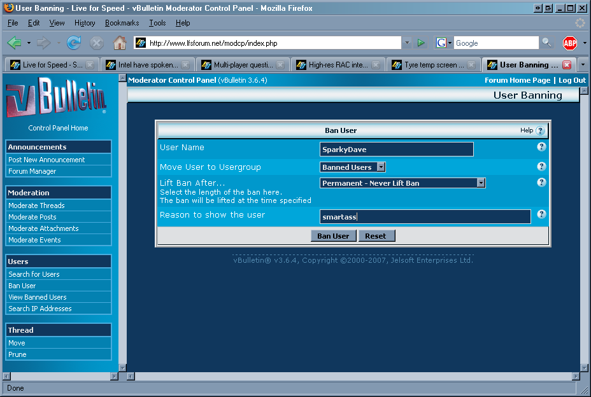This screenshot has width=591, height=397.
Task: Open the Help menu in menu bar
Action: click(x=183, y=23)
